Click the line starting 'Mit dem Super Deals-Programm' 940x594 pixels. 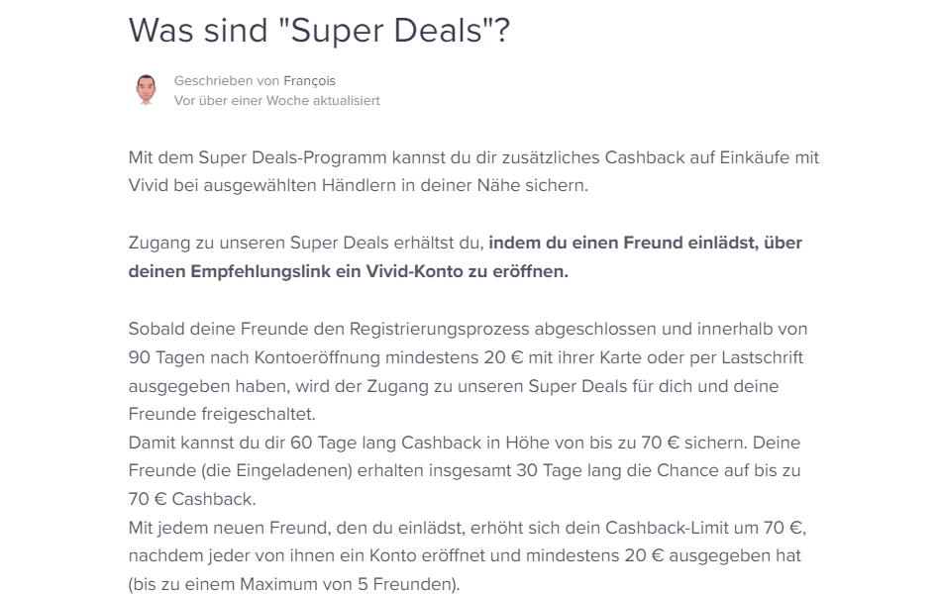point(473,157)
